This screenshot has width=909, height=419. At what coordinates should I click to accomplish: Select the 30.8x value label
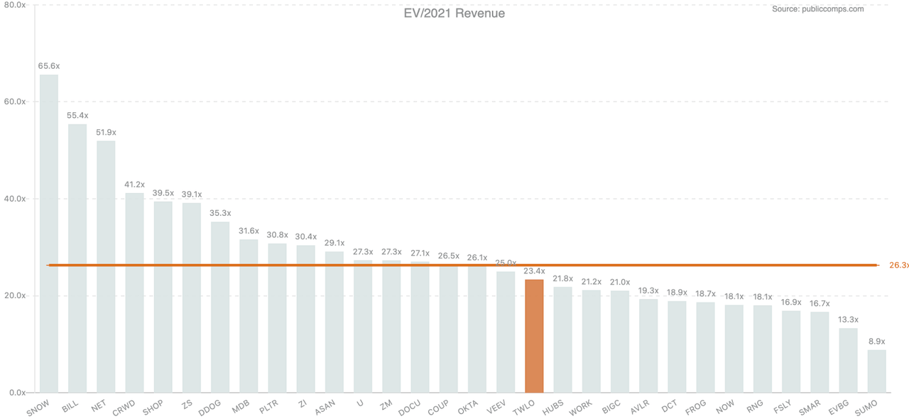tap(277, 235)
